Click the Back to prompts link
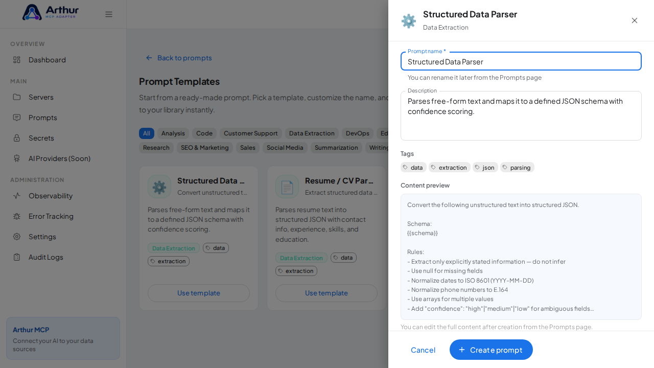This screenshot has height=368, width=654. pos(179,58)
